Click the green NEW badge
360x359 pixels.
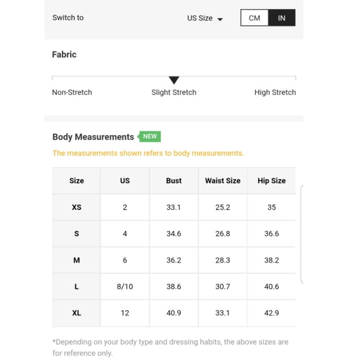149,137
